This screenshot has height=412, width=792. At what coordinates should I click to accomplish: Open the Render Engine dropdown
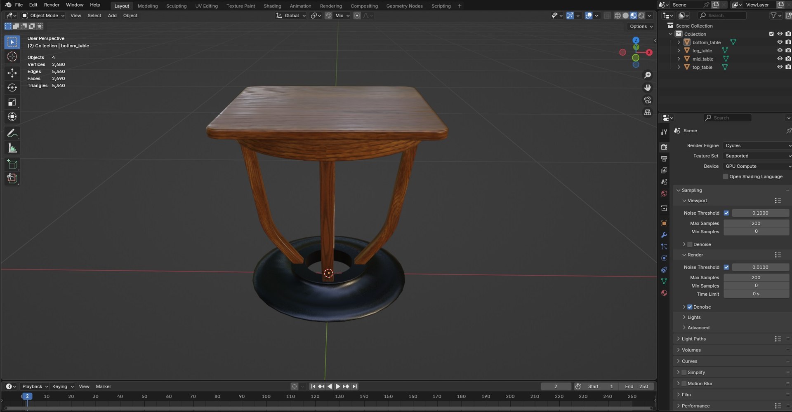(757, 145)
